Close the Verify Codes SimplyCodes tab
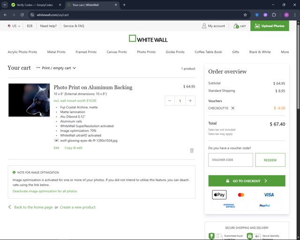The height and width of the screenshot is (240, 300). pyautogui.click(x=60, y=5)
